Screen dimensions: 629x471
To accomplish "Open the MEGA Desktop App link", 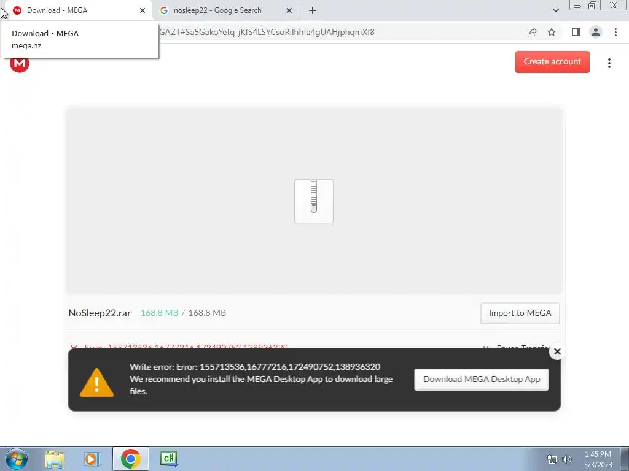I will coord(284,379).
